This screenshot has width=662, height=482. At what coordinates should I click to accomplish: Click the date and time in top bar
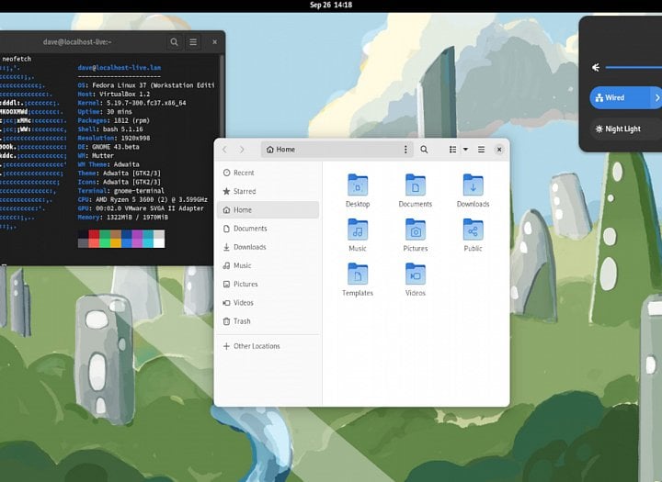point(331,6)
